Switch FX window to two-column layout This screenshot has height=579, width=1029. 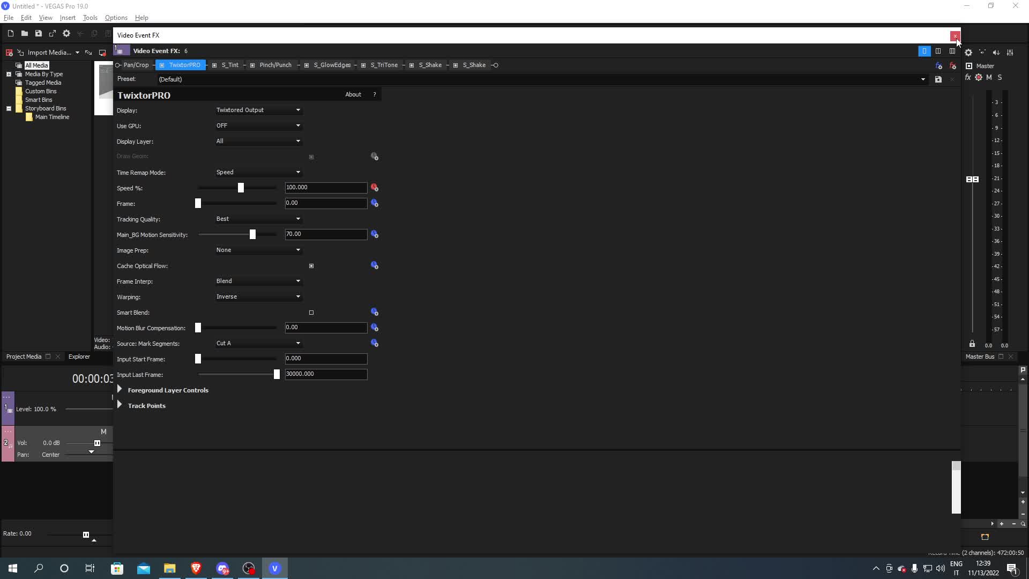coord(939,51)
